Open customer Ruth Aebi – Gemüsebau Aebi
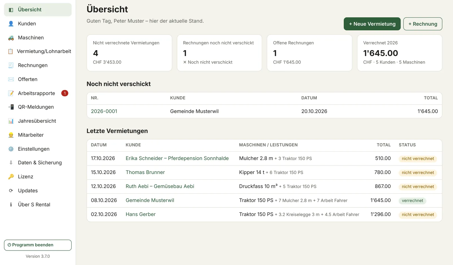The width and height of the screenshot is (453, 265). coord(160,186)
